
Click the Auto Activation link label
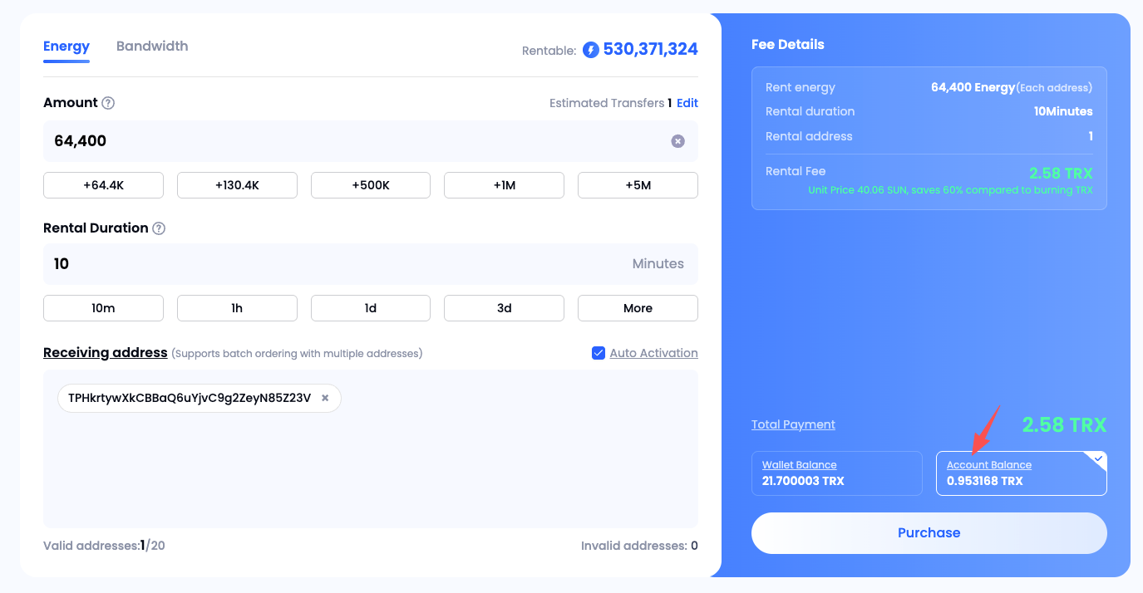[654, 353]
